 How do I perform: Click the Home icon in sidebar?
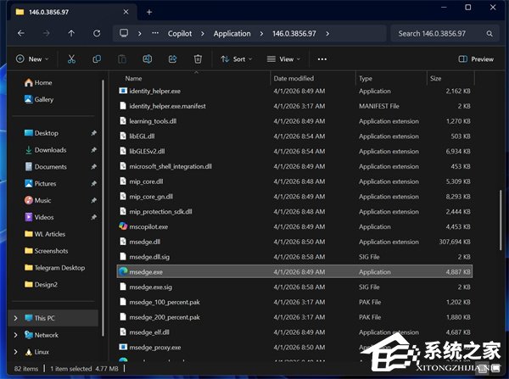click(x=29, y=82)
